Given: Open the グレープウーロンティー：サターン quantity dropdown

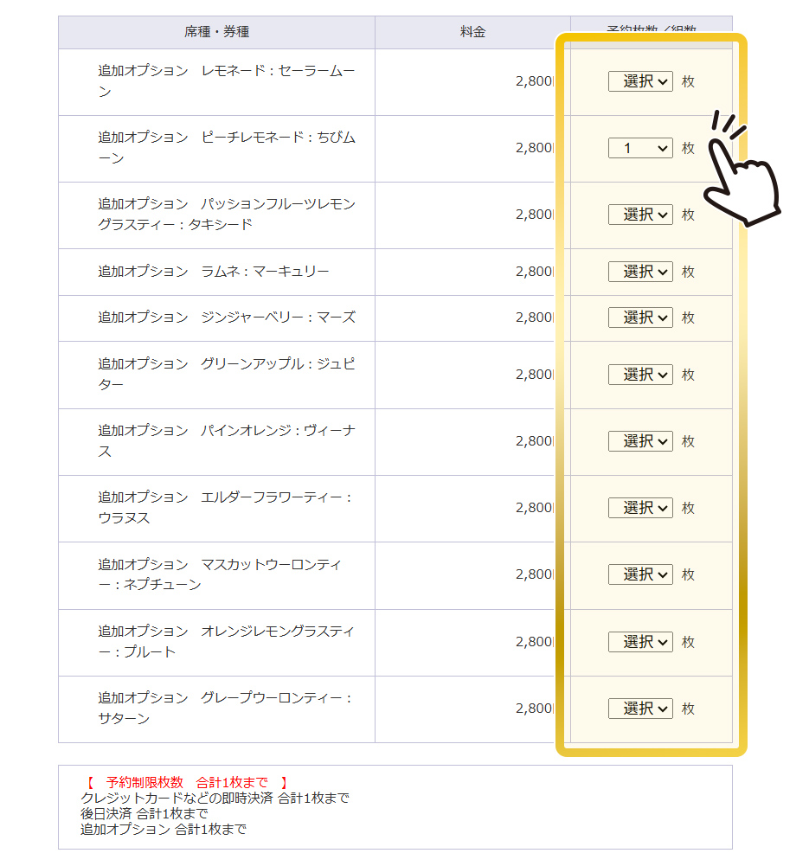Looking at the screenshot, I should 639,708.
